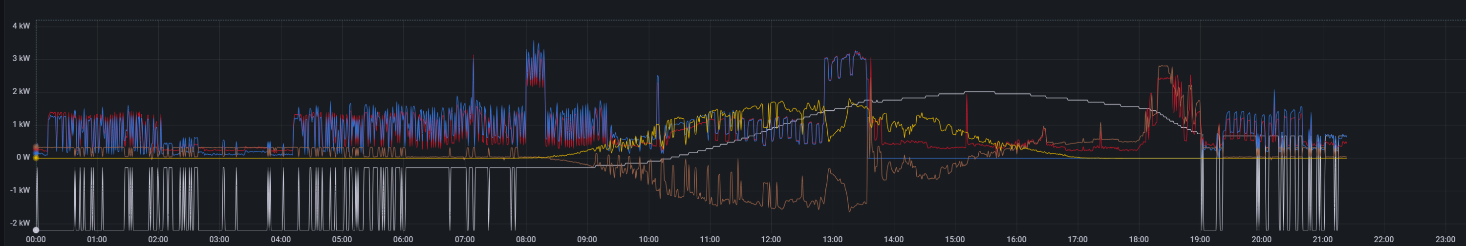The width and height of the screenshot is (1466, 246).
Task: Click the 18:00 time axis label
Action: 1138,240
